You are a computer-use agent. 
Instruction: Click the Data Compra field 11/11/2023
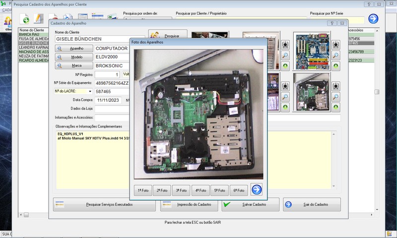click(108, 100)
